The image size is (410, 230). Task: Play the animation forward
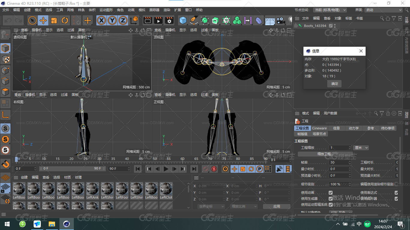(x=166, y=169)
